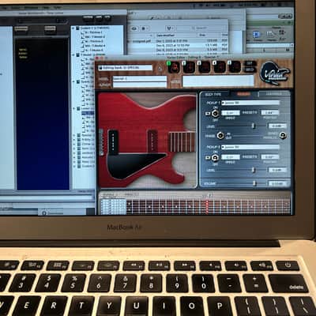The image size is (316, 316).
Task: Click the eye preview icon in the Finder toolbar
Action: click(x=134, y=28)
